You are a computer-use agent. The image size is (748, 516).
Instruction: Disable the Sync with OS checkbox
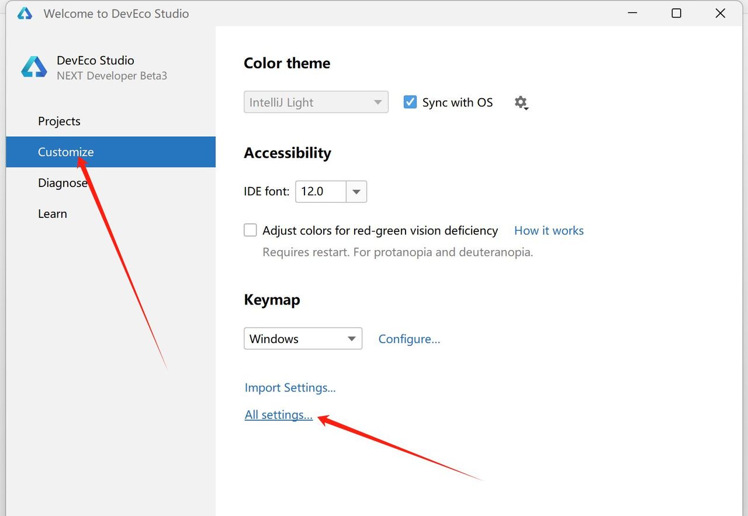(410, 102)
